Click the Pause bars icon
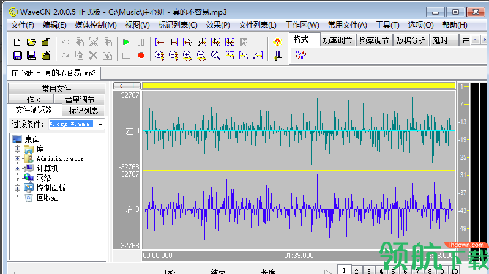Image resolution: width=489 pixels, height=274 pixels. pyautogui.click(x=141, y=42)
